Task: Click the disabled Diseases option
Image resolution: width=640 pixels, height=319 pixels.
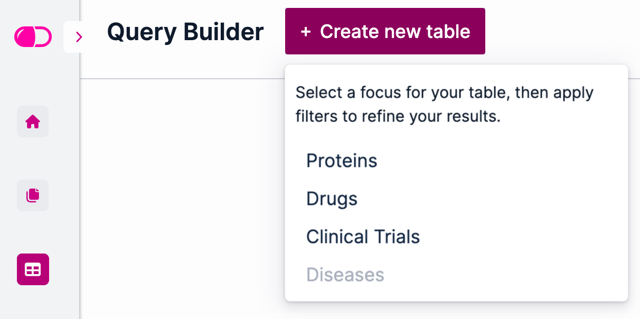Action: [345, 275]
